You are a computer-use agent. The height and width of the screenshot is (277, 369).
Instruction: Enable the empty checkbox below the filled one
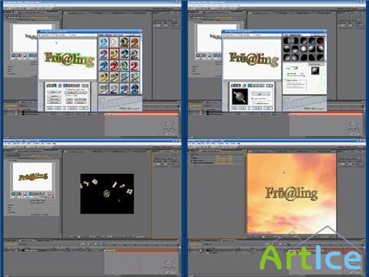click(x=253, y=103)
